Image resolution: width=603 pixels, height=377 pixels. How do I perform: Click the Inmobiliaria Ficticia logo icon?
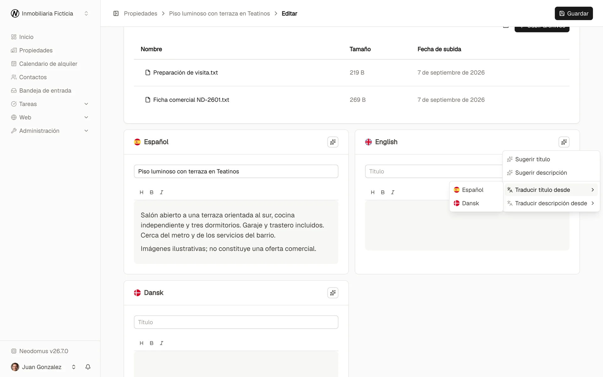tap(15, 14)
